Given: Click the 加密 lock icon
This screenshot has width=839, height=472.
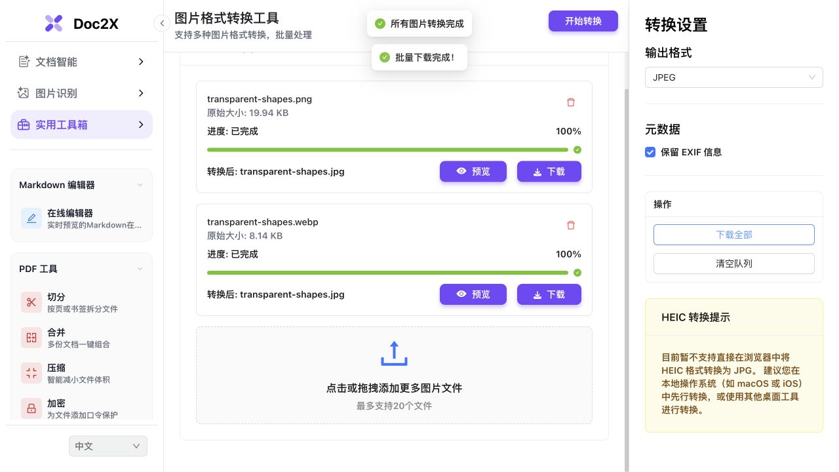Looking at the screenshot, I should tap(31, 408).
